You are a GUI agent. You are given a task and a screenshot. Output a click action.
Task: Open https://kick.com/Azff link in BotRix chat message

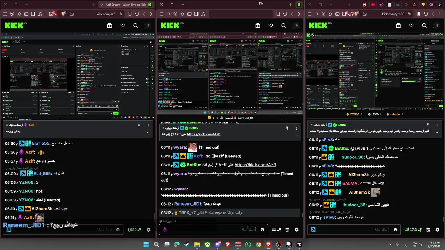[x=255, y=165]
